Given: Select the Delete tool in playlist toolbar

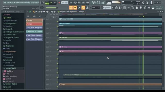Looking at the screenshot, I should pyautogui.click(x=39, y=12).
